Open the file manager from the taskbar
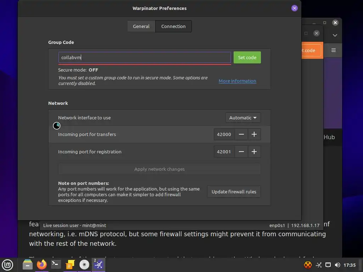This screenshot has height=272, width=363. click(x=28, y=265)
